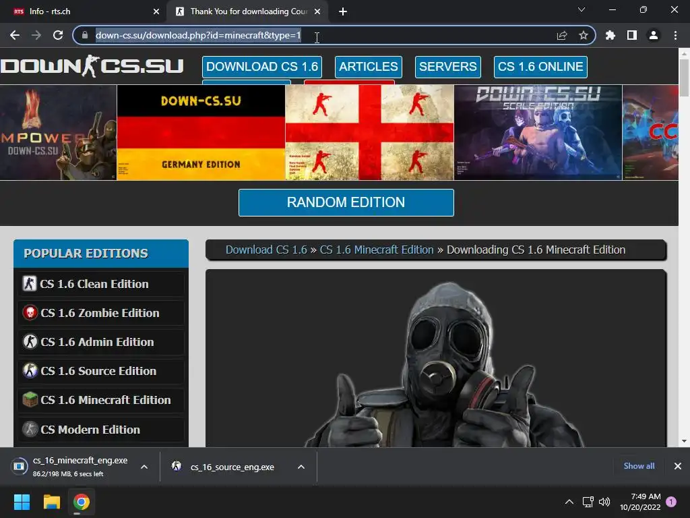Open network status tray icon
The width and height of the screenshot is (690, 518).
click(x=588, y=502)
